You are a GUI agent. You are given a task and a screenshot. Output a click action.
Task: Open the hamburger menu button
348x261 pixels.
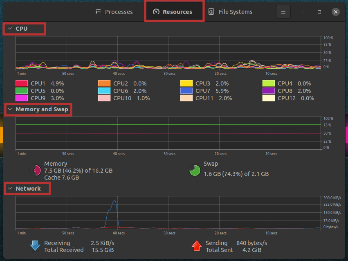click(283, 12)
